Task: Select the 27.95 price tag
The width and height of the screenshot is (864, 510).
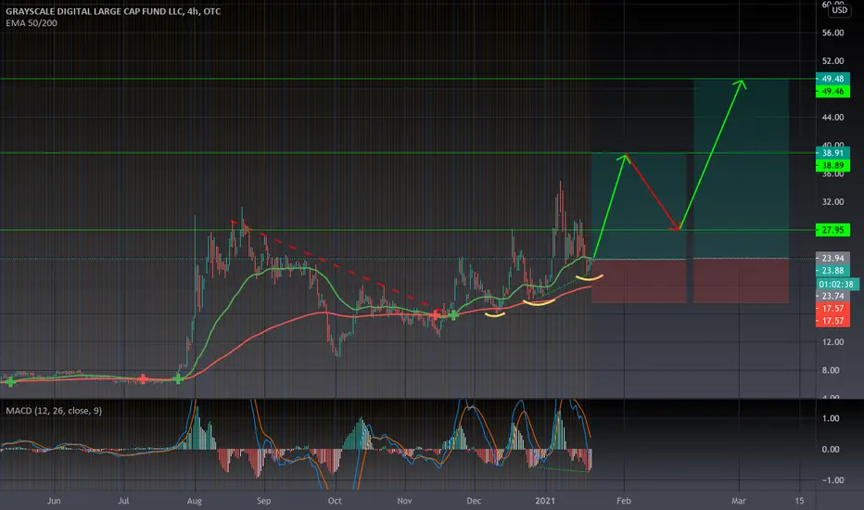Action: (x=832, y=230)
